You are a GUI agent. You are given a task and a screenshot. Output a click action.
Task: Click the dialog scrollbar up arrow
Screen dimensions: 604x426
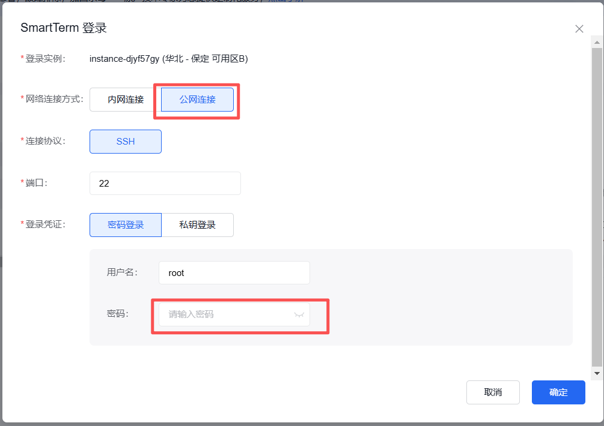click(x=597, y=42)
